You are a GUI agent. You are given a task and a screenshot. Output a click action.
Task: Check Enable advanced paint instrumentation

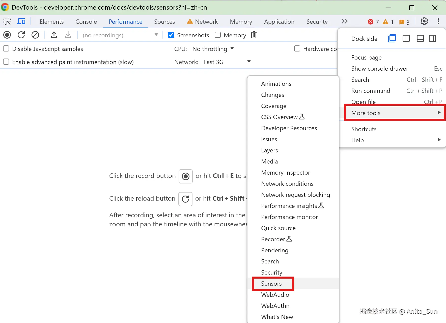(6, 62)
